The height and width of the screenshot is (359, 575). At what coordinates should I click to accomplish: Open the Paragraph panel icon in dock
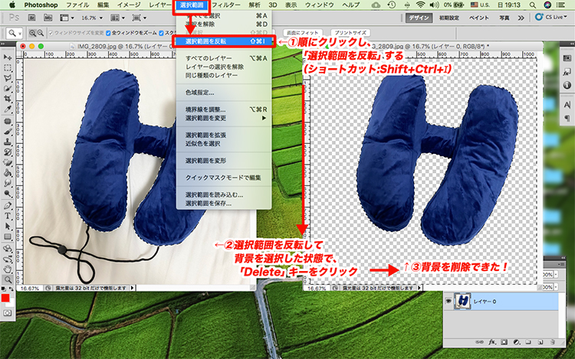coord(567,118)
